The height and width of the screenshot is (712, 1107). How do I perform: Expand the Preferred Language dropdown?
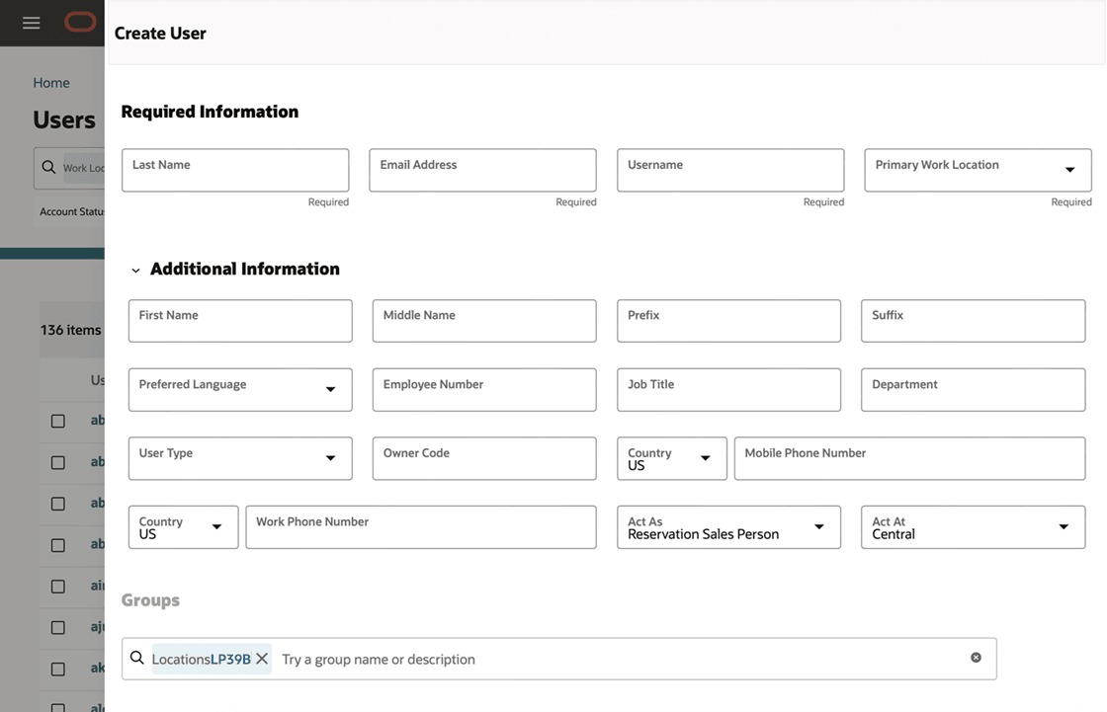pos(330,390)
